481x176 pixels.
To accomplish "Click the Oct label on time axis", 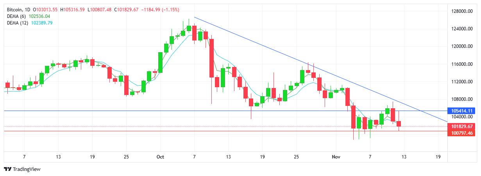I will [x=160, y=157].
